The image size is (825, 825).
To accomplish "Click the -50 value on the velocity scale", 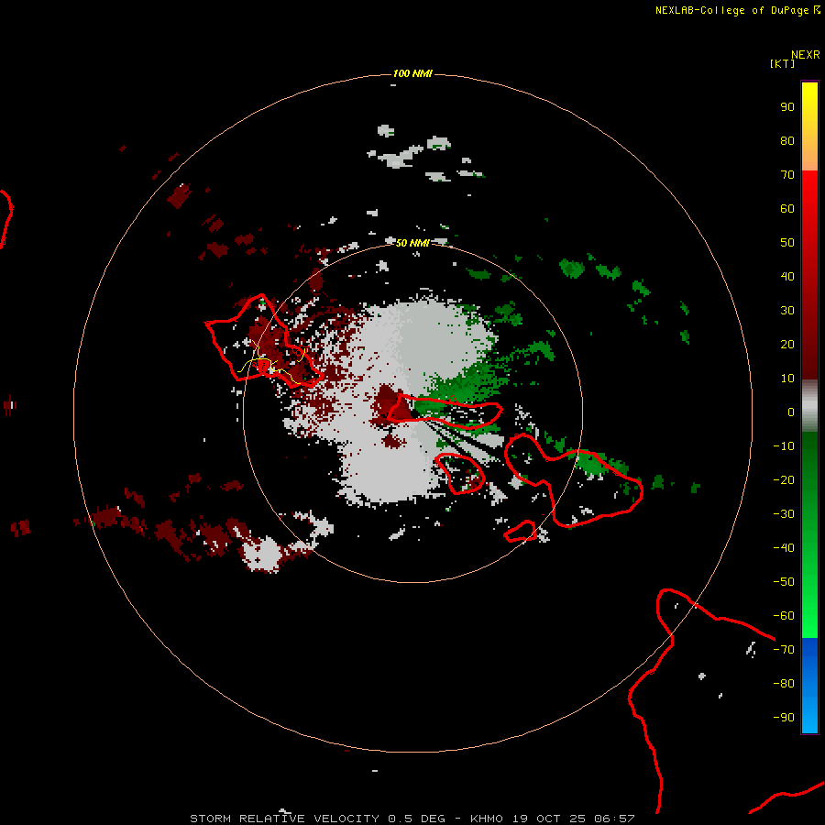I will pos(784,582).
